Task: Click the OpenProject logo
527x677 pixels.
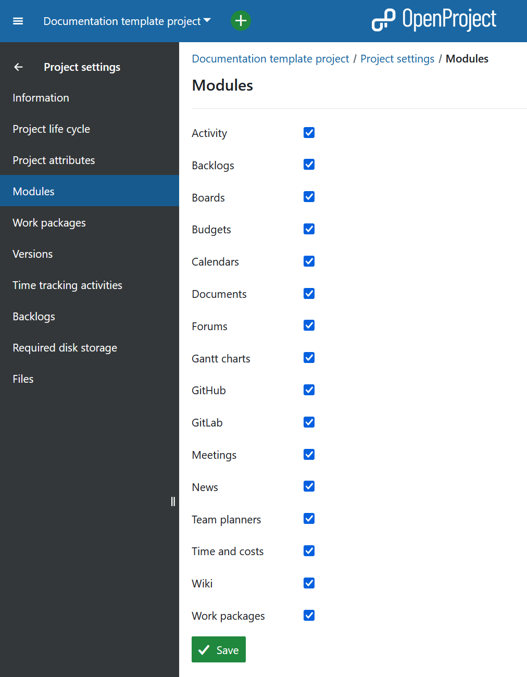Action: (x=434, y=20)
